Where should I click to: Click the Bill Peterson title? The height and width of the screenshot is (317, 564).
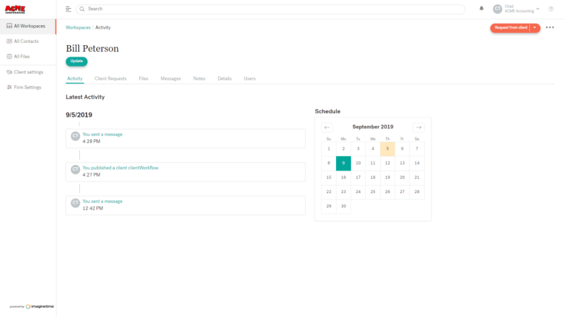click(x=92, y=49)
